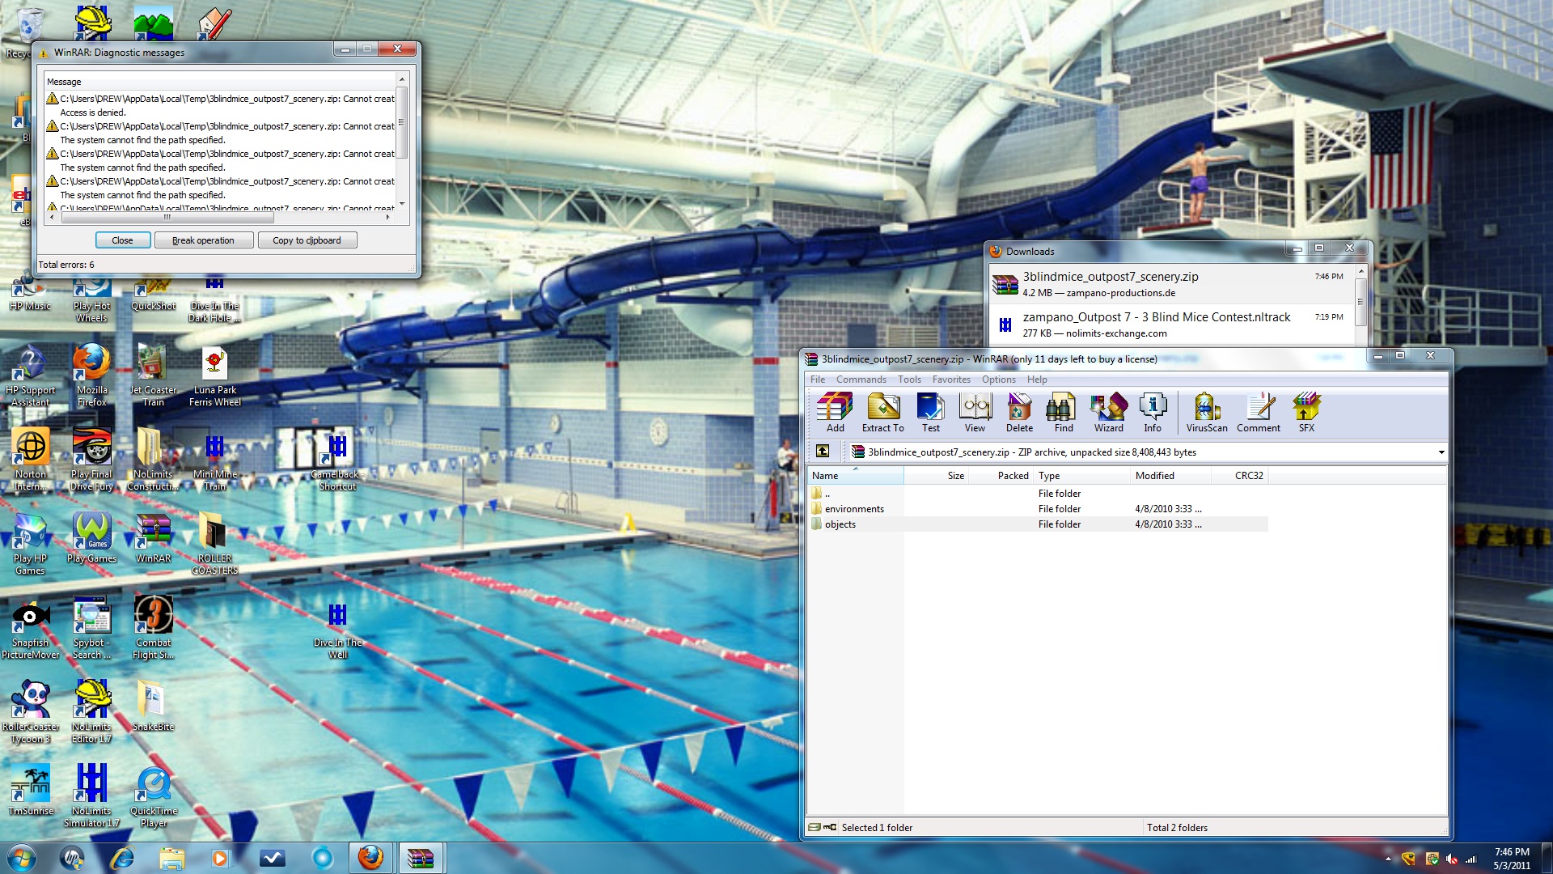
Task: Click the Message column header in diagnostics
Action: coord(220,81)
